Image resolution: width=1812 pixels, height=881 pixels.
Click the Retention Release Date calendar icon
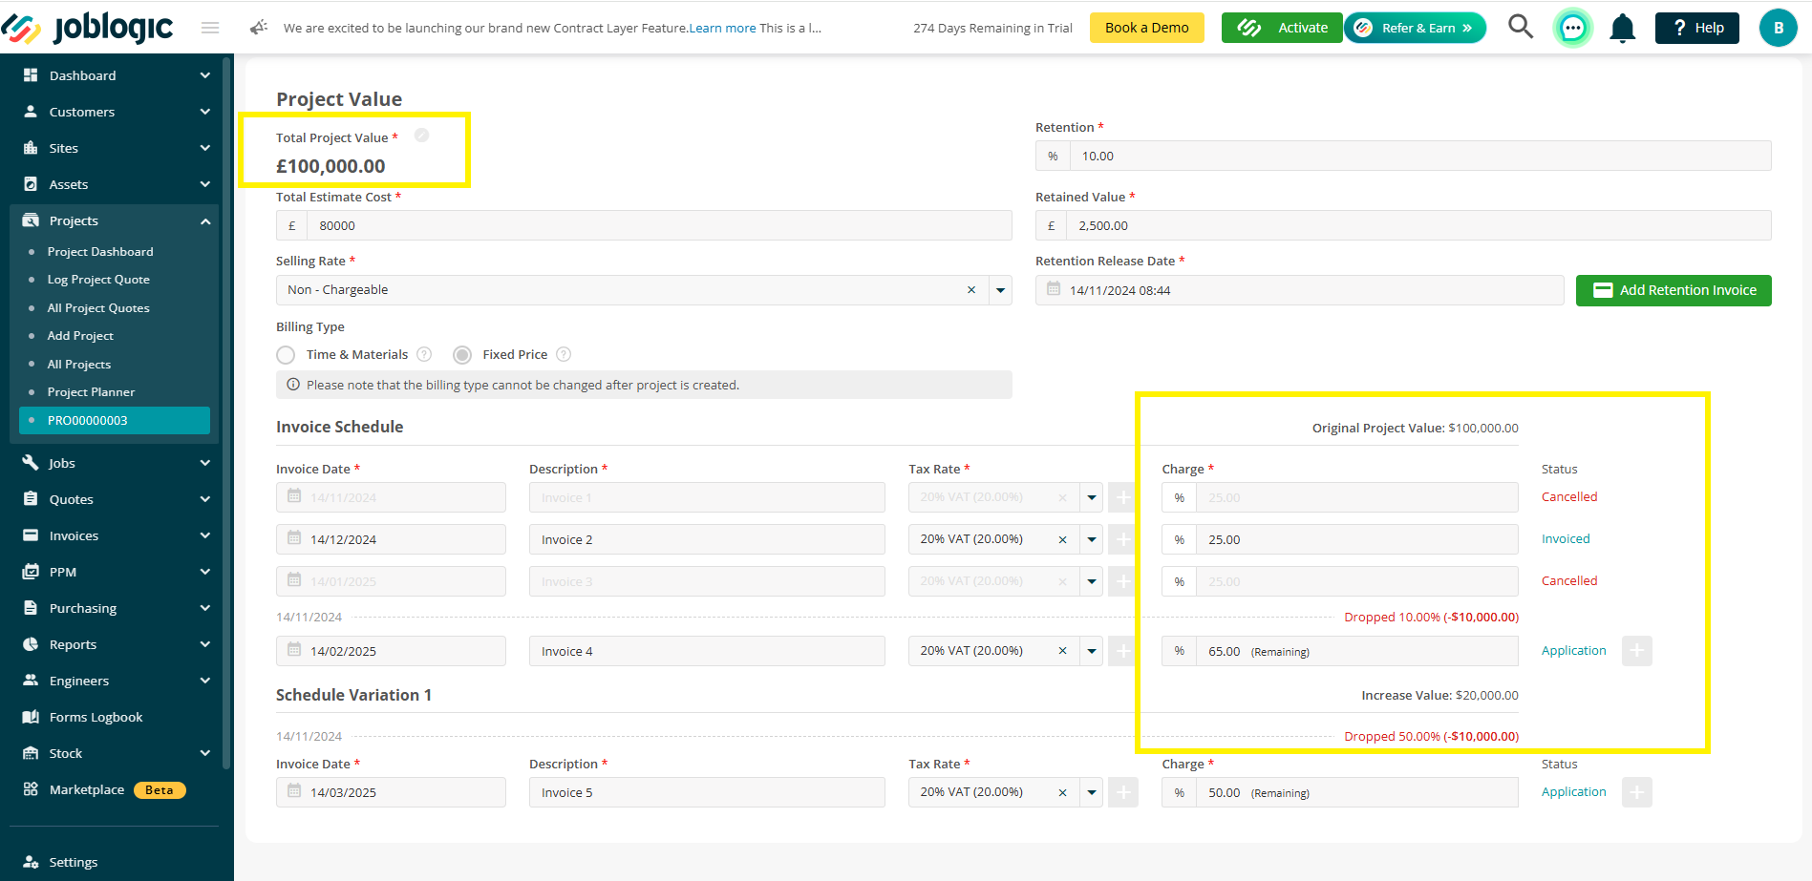1054,289
